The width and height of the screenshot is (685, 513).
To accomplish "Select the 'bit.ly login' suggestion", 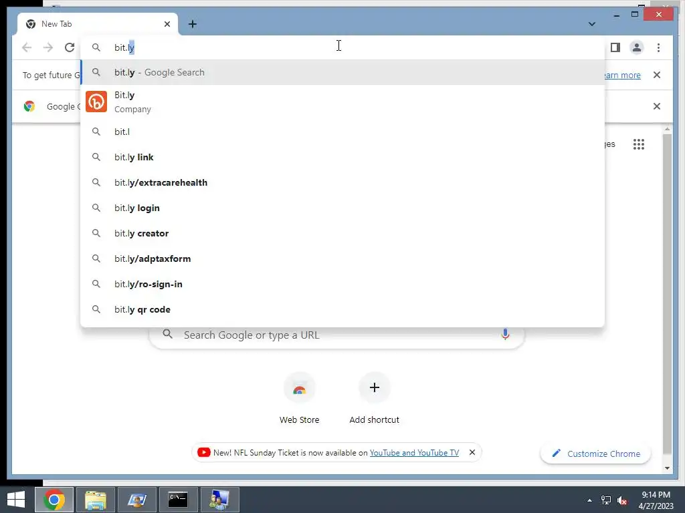I will pyautogui.click(x=342, y=208).
